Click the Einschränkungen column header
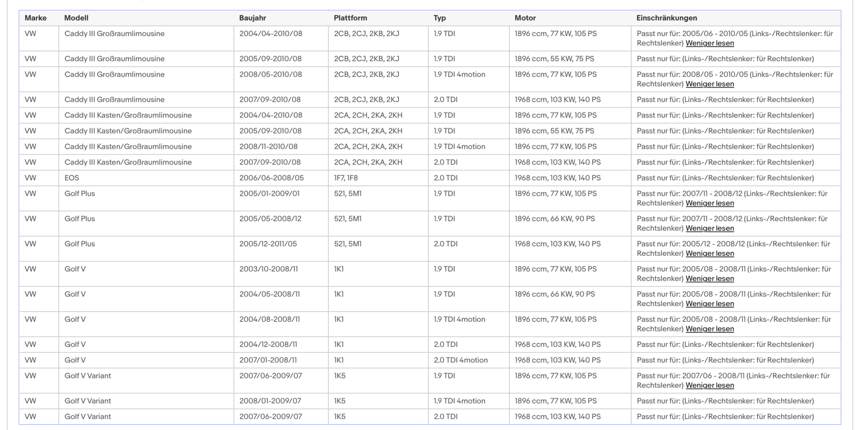The image size is (860, 430). [667, 18]
